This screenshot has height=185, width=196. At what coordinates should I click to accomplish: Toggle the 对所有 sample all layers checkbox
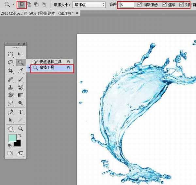182,5
